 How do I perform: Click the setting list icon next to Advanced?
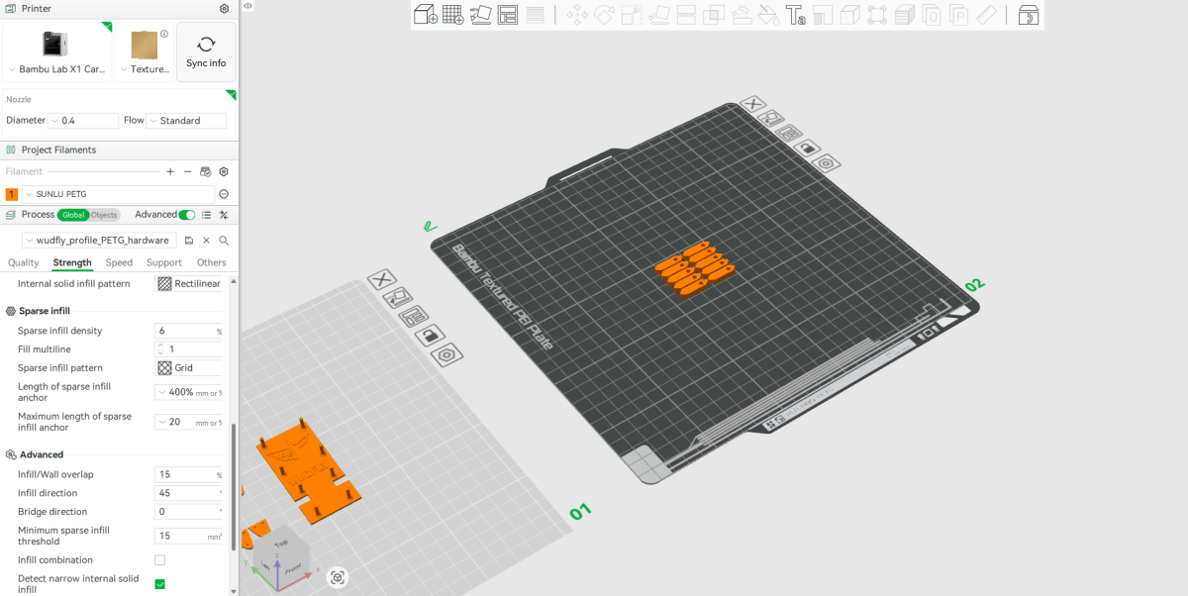click(206, 215)
